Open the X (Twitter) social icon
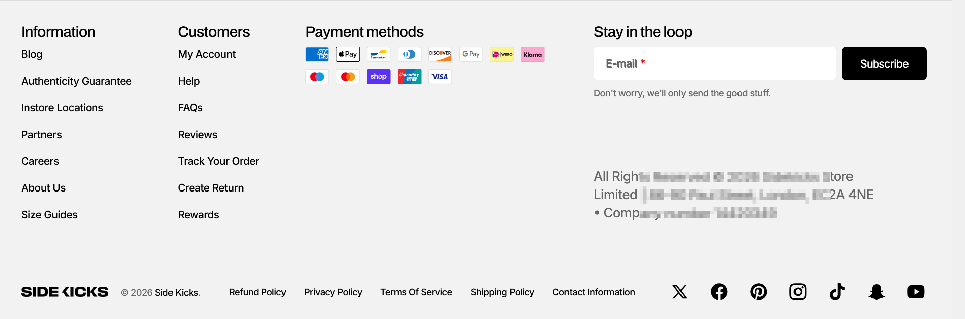 coord(679,292)
